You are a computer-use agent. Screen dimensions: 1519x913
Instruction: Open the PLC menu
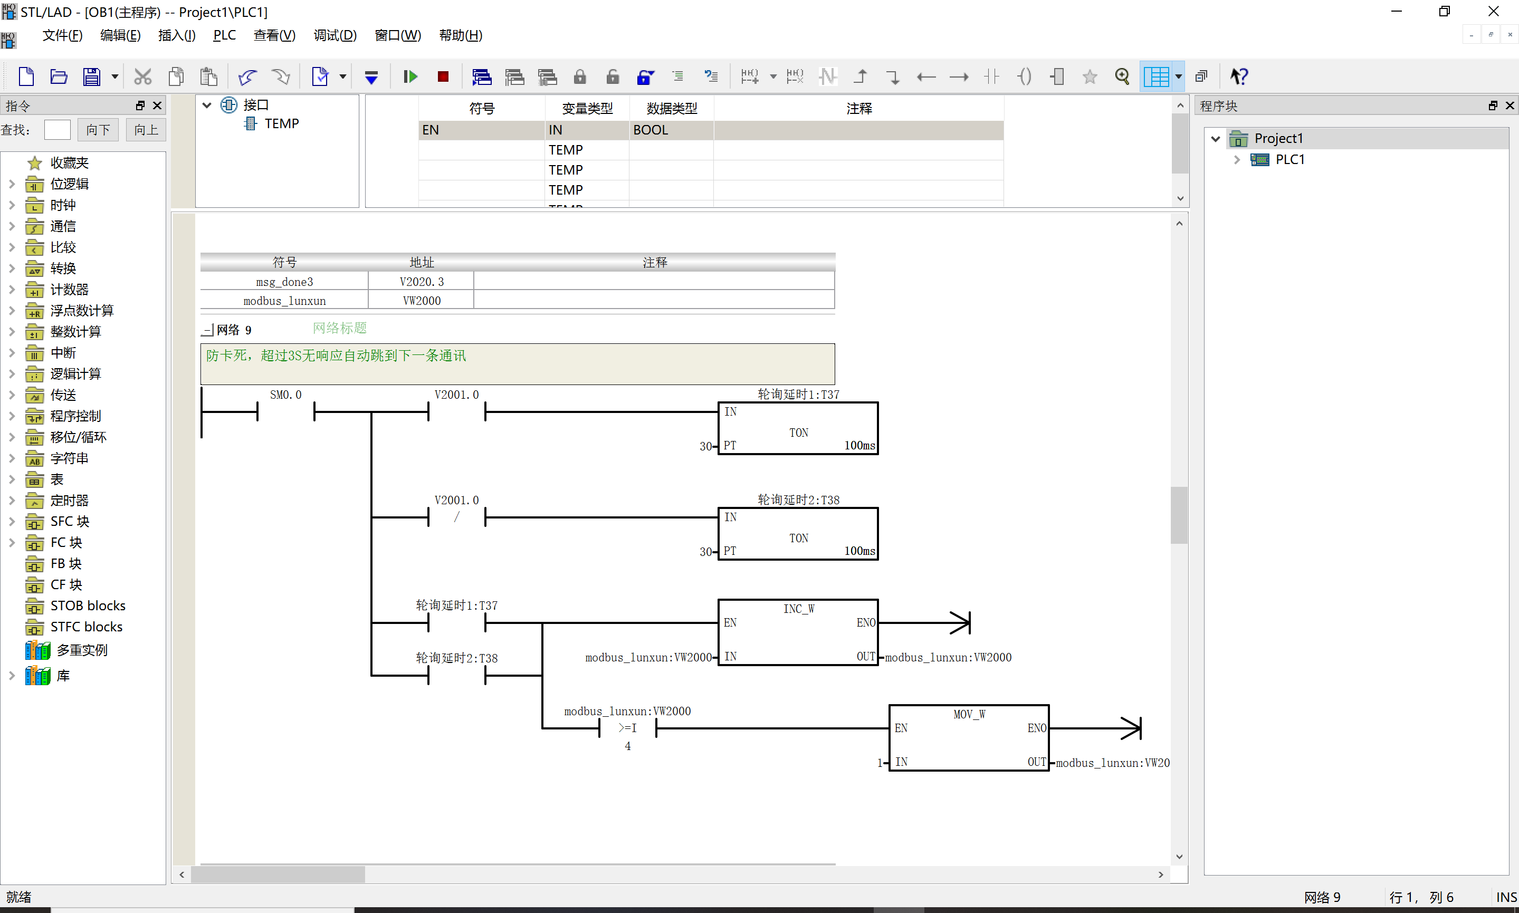point(225,35)
